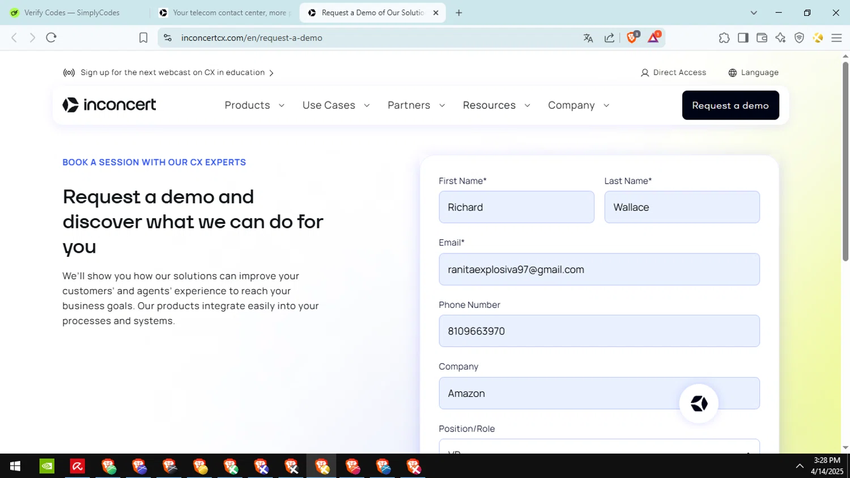The image size is (850, 478).
Task: Expand the Resources menu
Action: click(x=496, y=105)
